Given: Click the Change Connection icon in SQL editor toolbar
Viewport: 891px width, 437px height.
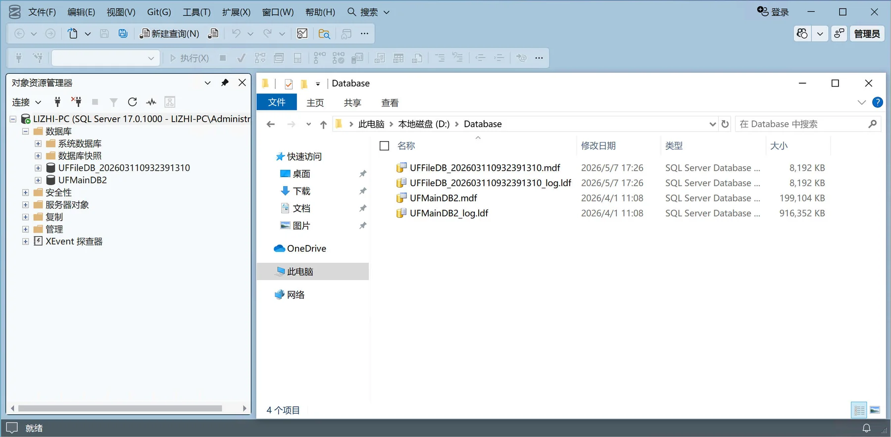Looking at the screenshot, I should point(38,58).
